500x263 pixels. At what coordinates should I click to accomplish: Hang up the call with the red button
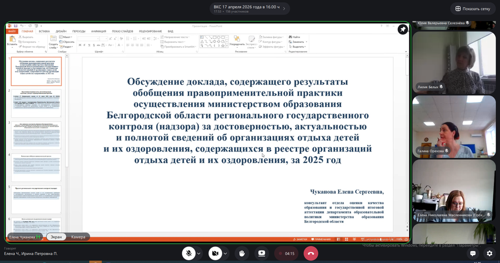tap(311, 253)
